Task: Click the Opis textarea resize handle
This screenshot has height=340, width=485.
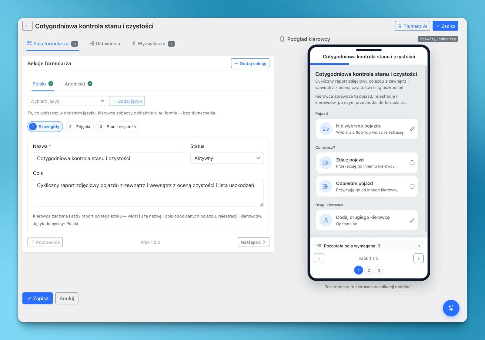Action: 262,204
